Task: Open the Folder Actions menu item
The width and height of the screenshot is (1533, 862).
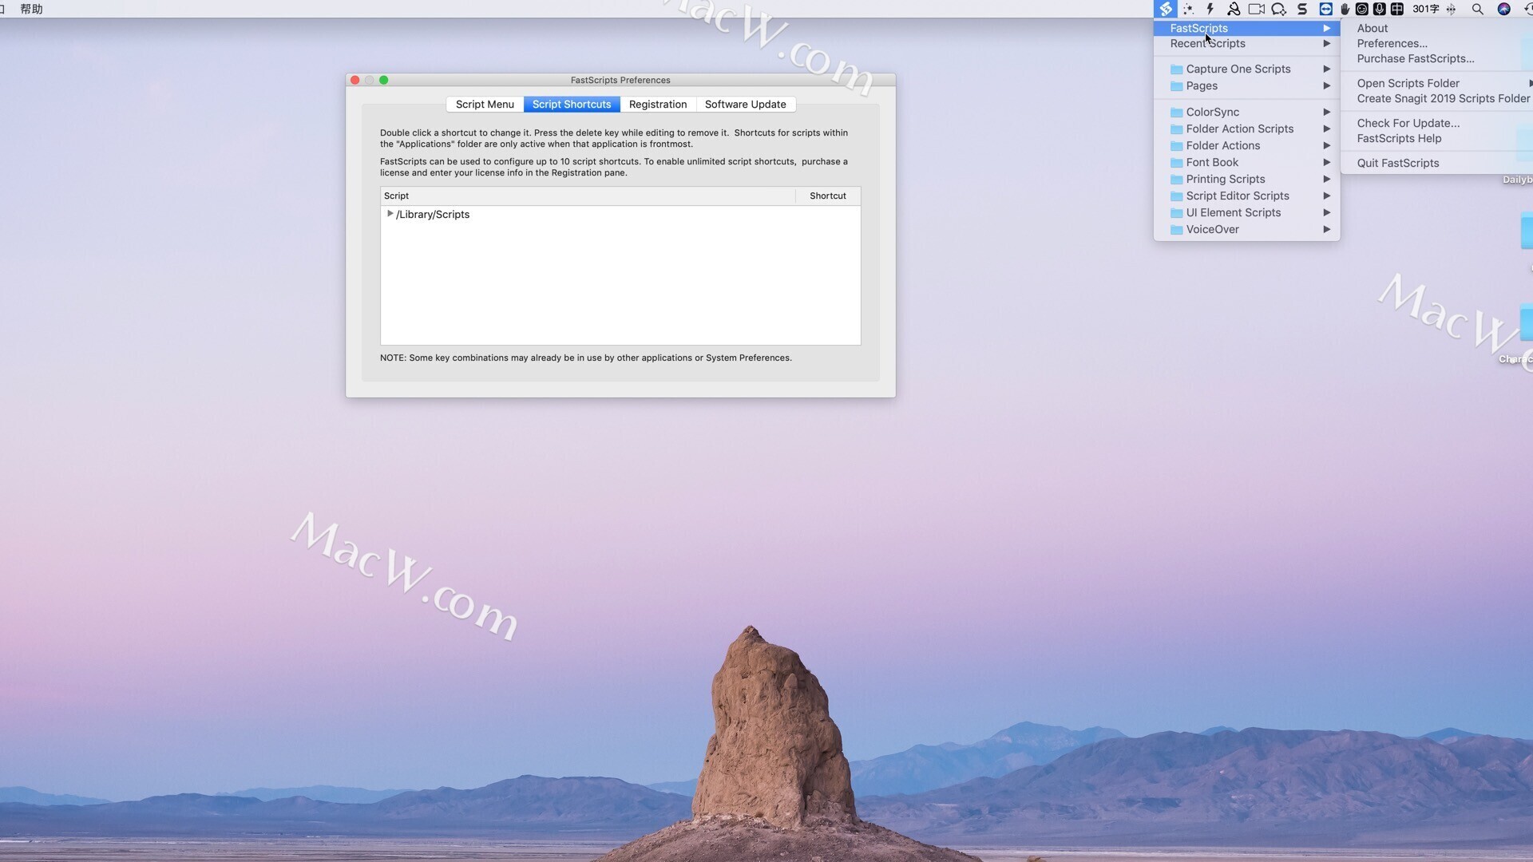Action: tap(1246, 145)
